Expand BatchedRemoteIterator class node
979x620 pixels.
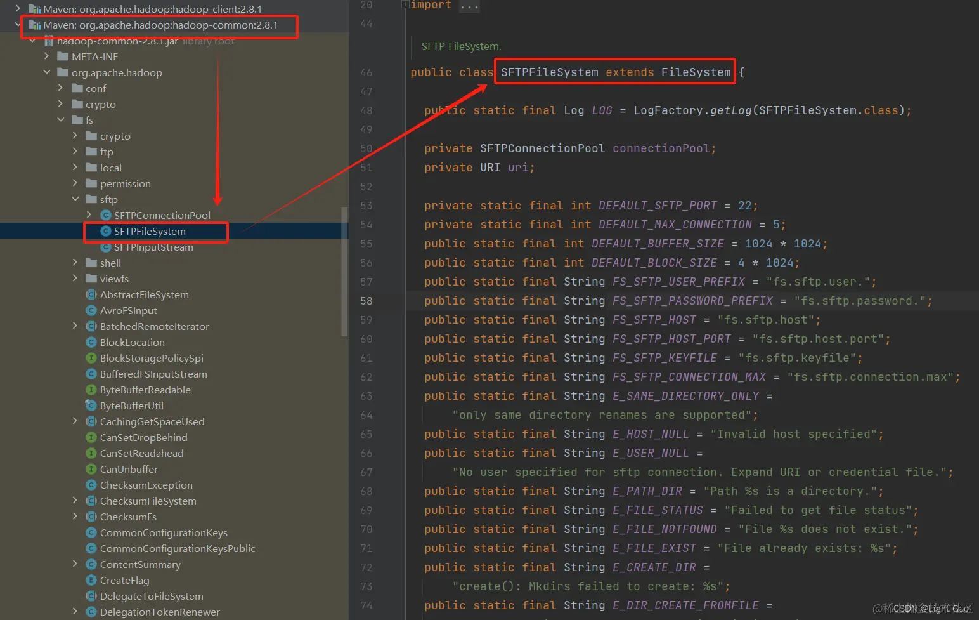(x=75, y=326)
